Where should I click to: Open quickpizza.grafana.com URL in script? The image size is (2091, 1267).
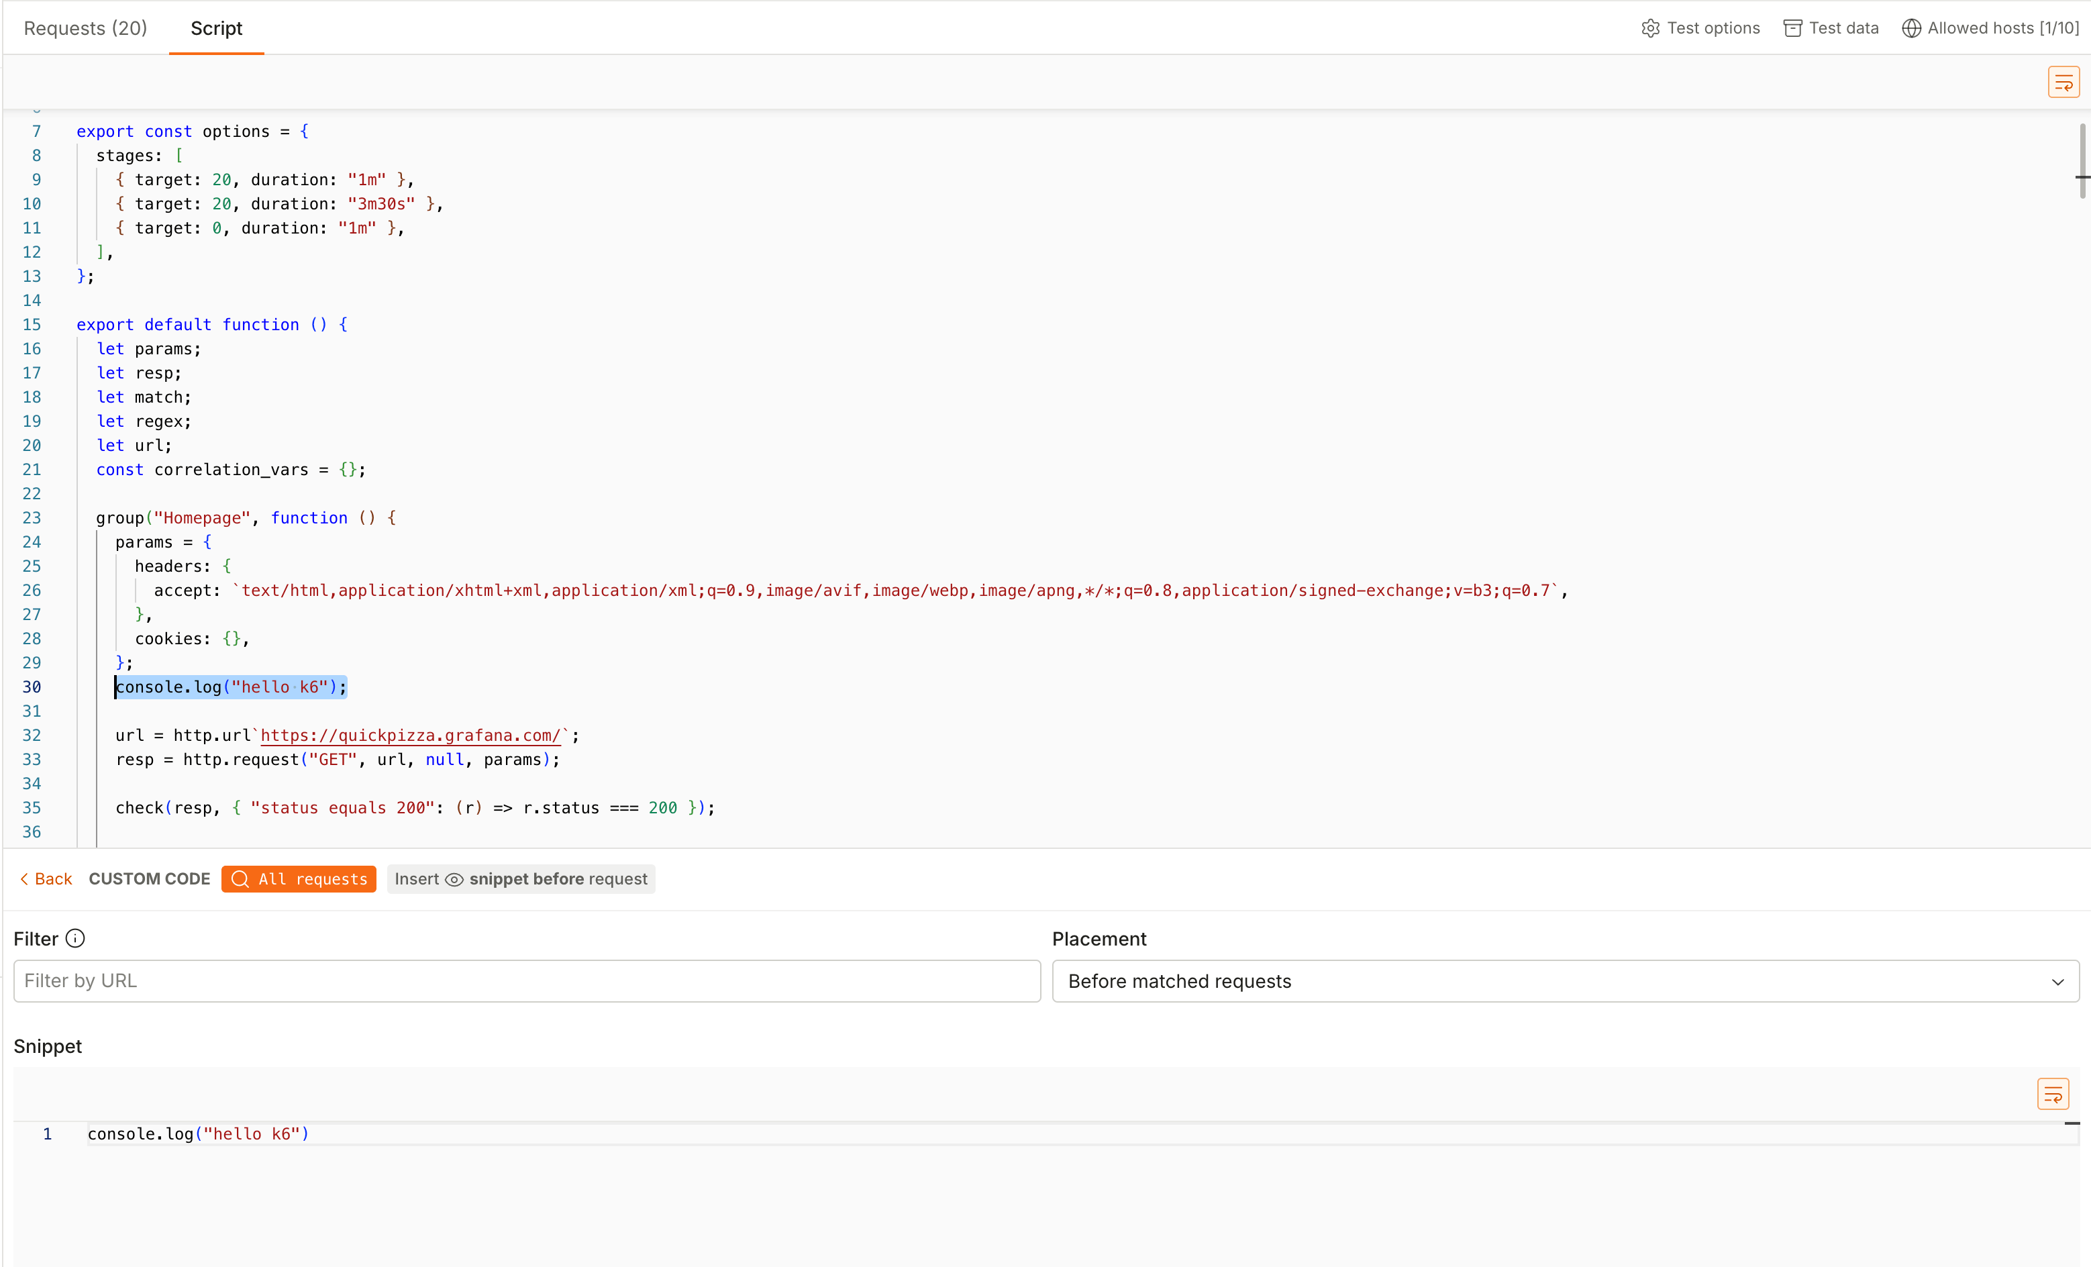(411, 735)
